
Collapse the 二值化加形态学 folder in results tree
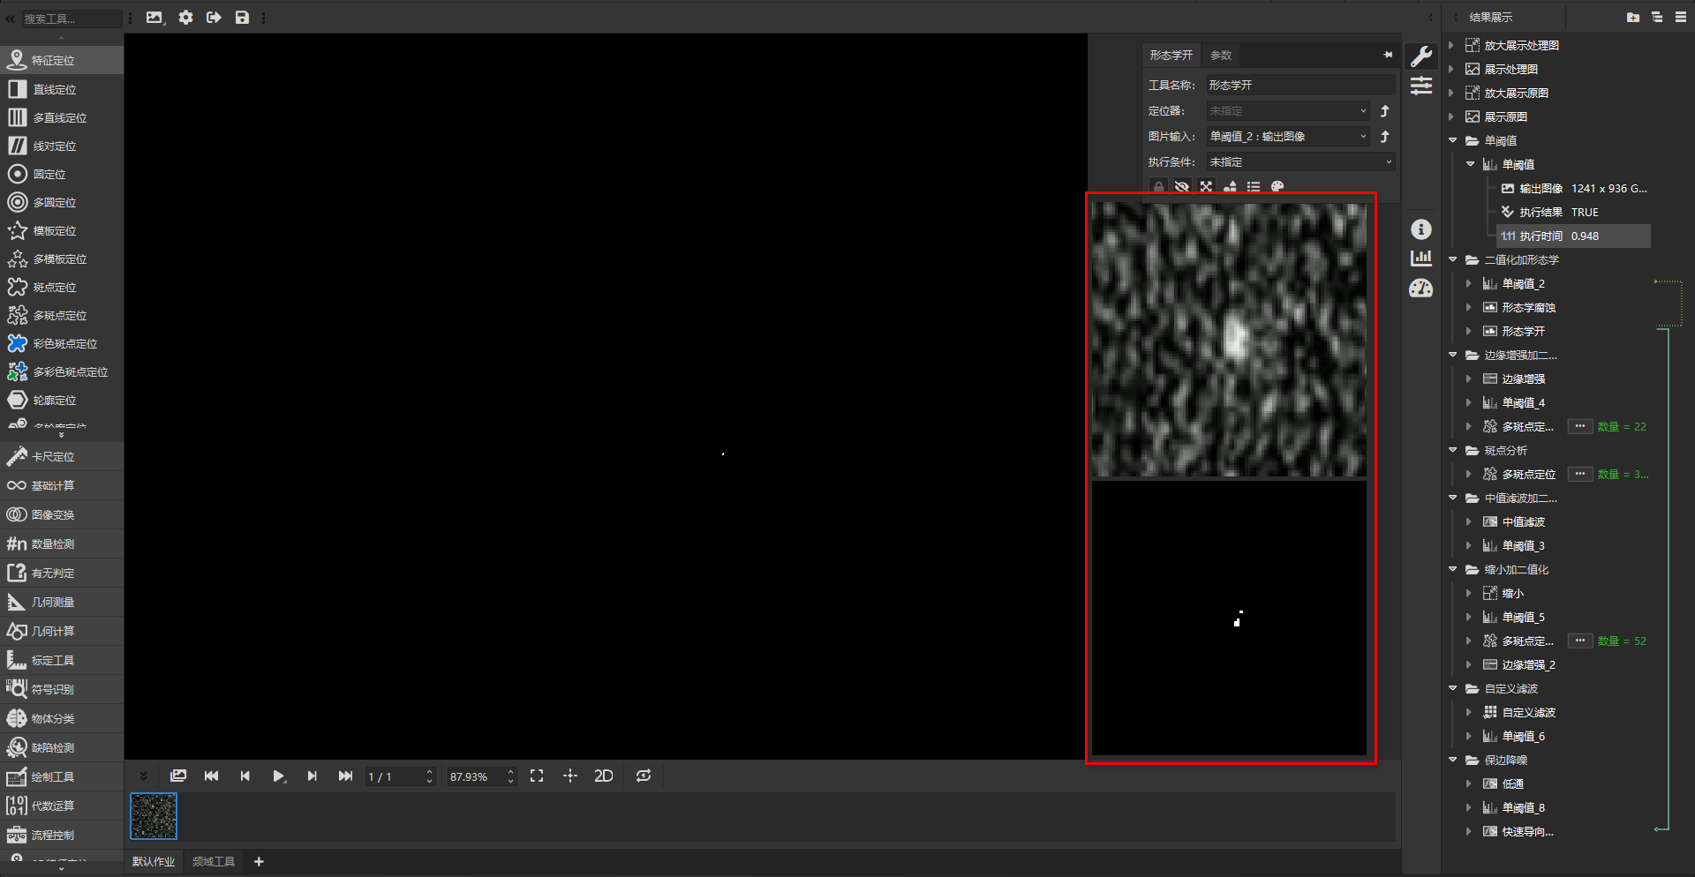pos(1453,260)
